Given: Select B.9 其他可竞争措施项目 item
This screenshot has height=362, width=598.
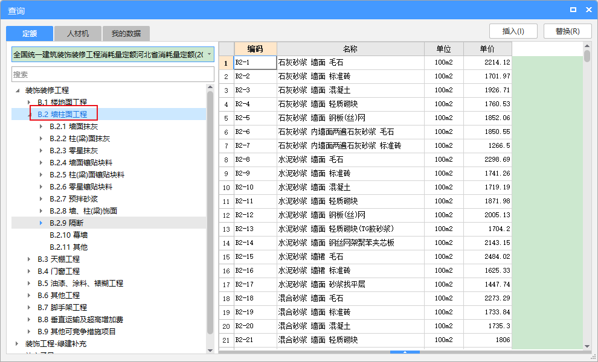Looking at the screenshot, I should [76, 331].
